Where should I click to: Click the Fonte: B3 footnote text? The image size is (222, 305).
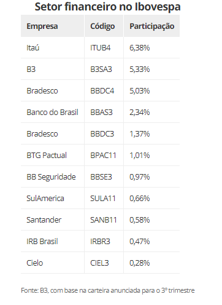coord(108,290)
